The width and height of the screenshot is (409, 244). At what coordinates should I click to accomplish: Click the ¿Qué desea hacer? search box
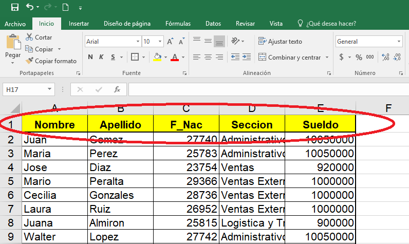(x=331, y=24)
